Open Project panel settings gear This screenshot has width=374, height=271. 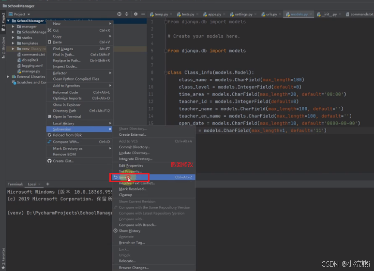(x=135, y=14)
